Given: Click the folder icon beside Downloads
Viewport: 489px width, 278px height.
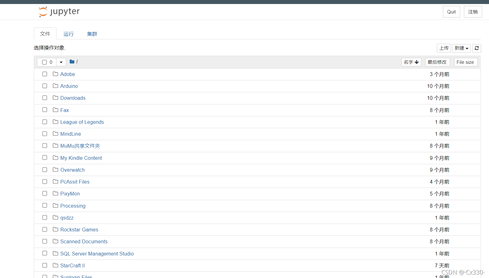Looking at the screenshot, I should (x=56, y=98).
